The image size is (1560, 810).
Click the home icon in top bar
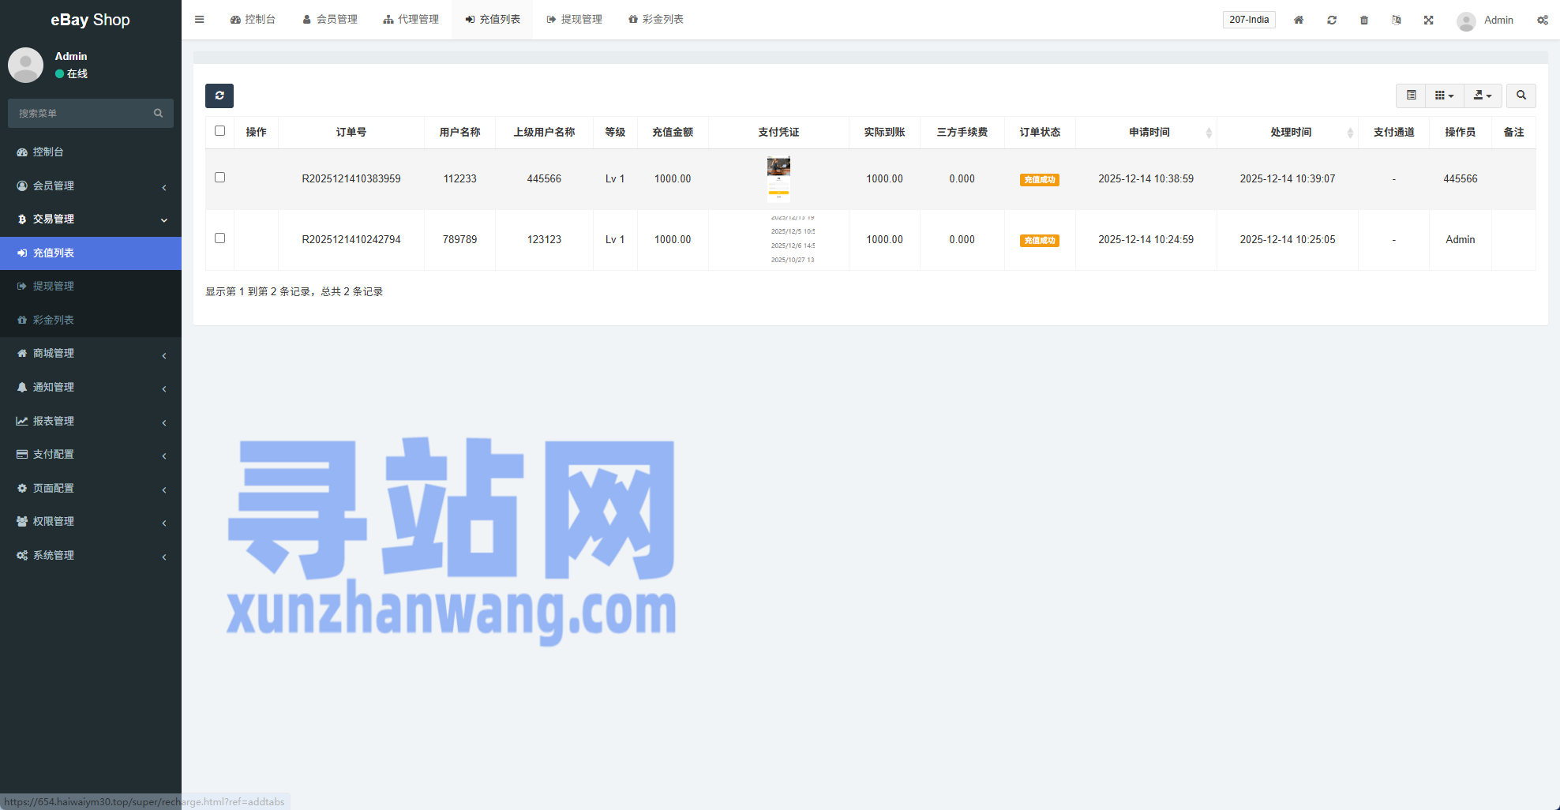(1299, 20)
